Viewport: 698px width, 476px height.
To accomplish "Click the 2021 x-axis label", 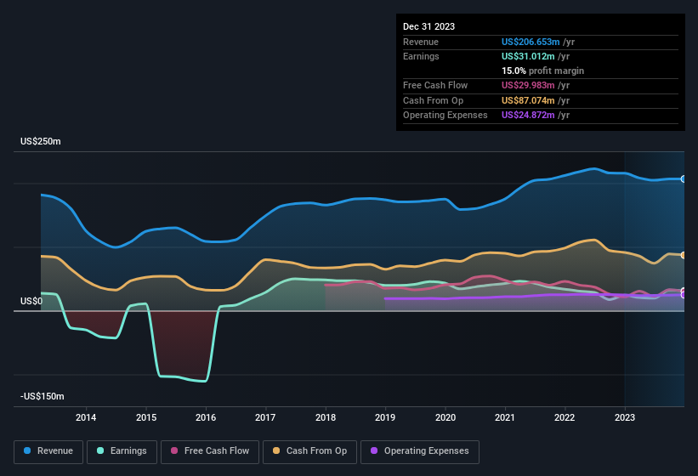I will 505,417.
